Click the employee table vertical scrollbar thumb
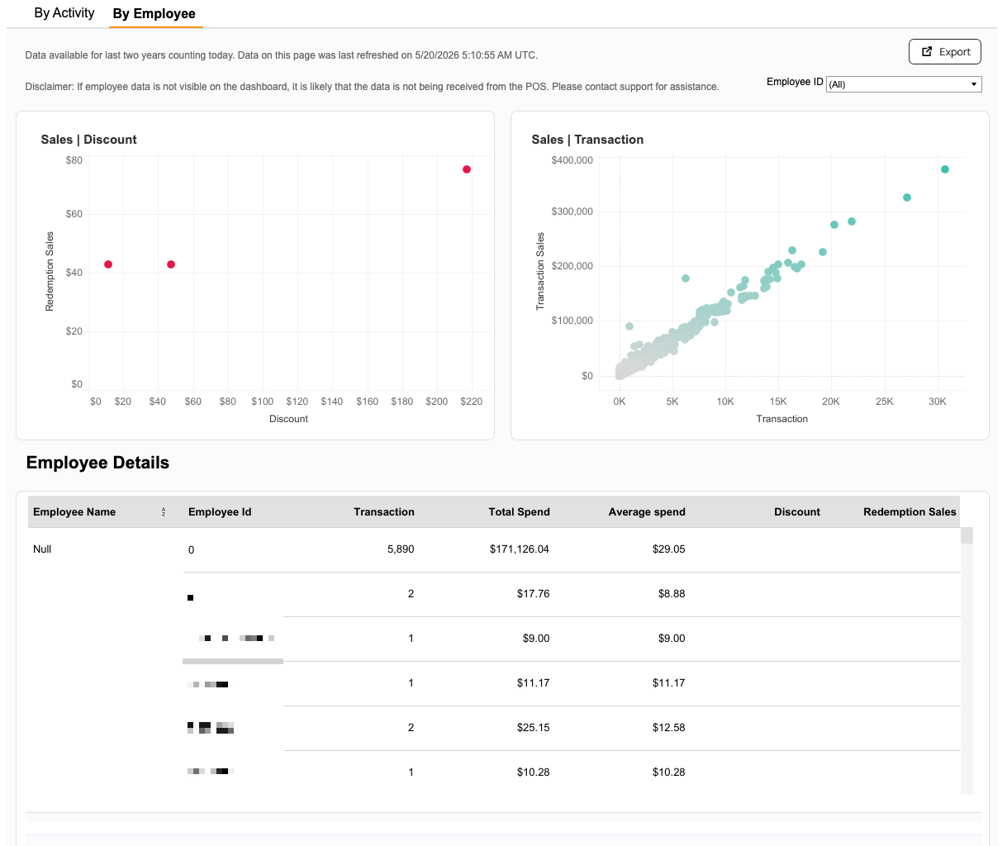Screen dimensions: 1007x846 point(967,535)
